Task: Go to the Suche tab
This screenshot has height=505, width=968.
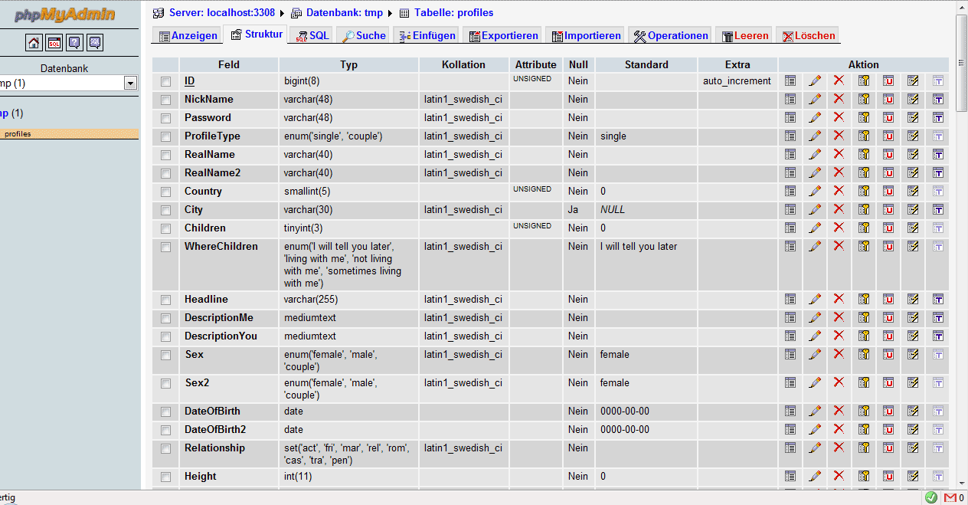Action: 365,35
